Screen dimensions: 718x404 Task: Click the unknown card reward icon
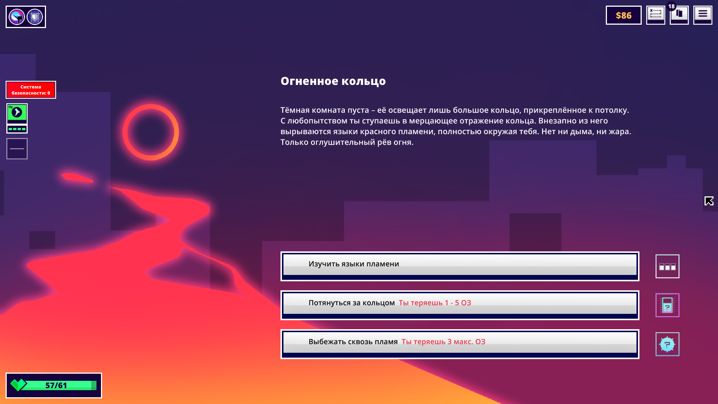[x=667, y=305]
